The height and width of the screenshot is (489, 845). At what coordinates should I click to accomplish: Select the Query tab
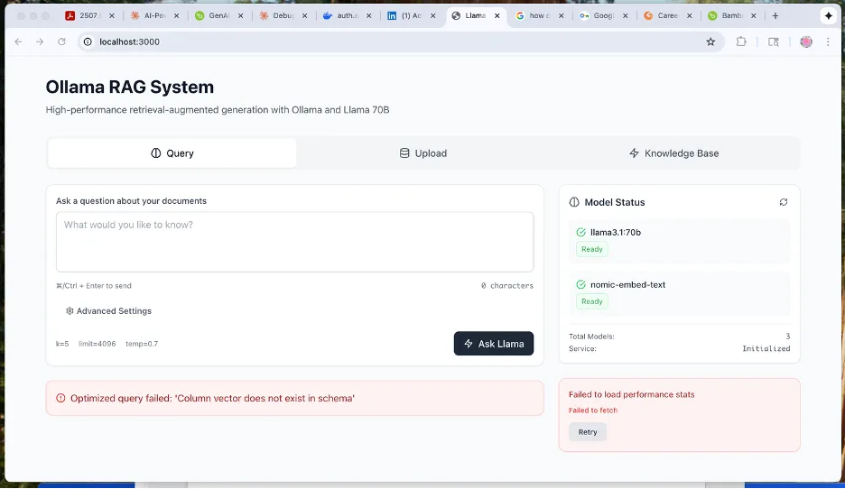tap(172, 153)
